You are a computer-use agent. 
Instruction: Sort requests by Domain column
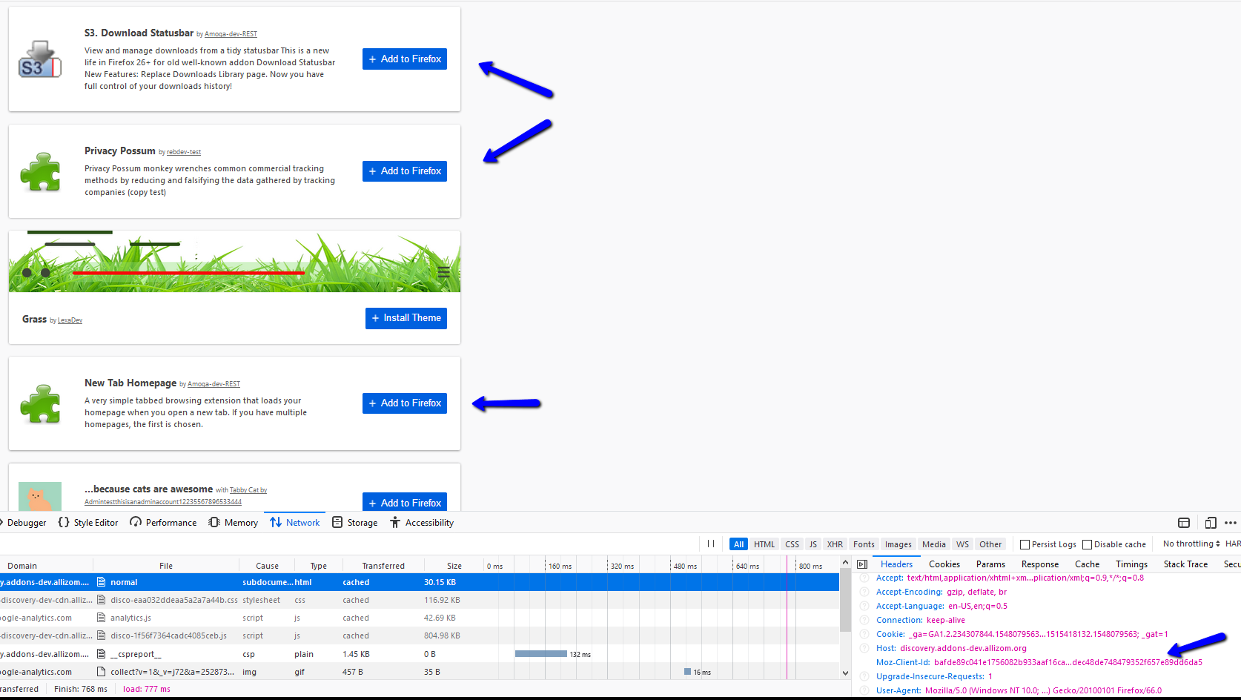[46, 566]
